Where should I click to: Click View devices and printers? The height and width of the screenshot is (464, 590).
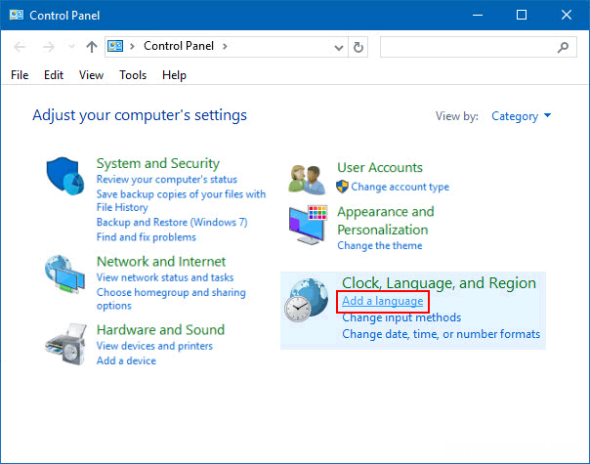click(x=154, y=346)
